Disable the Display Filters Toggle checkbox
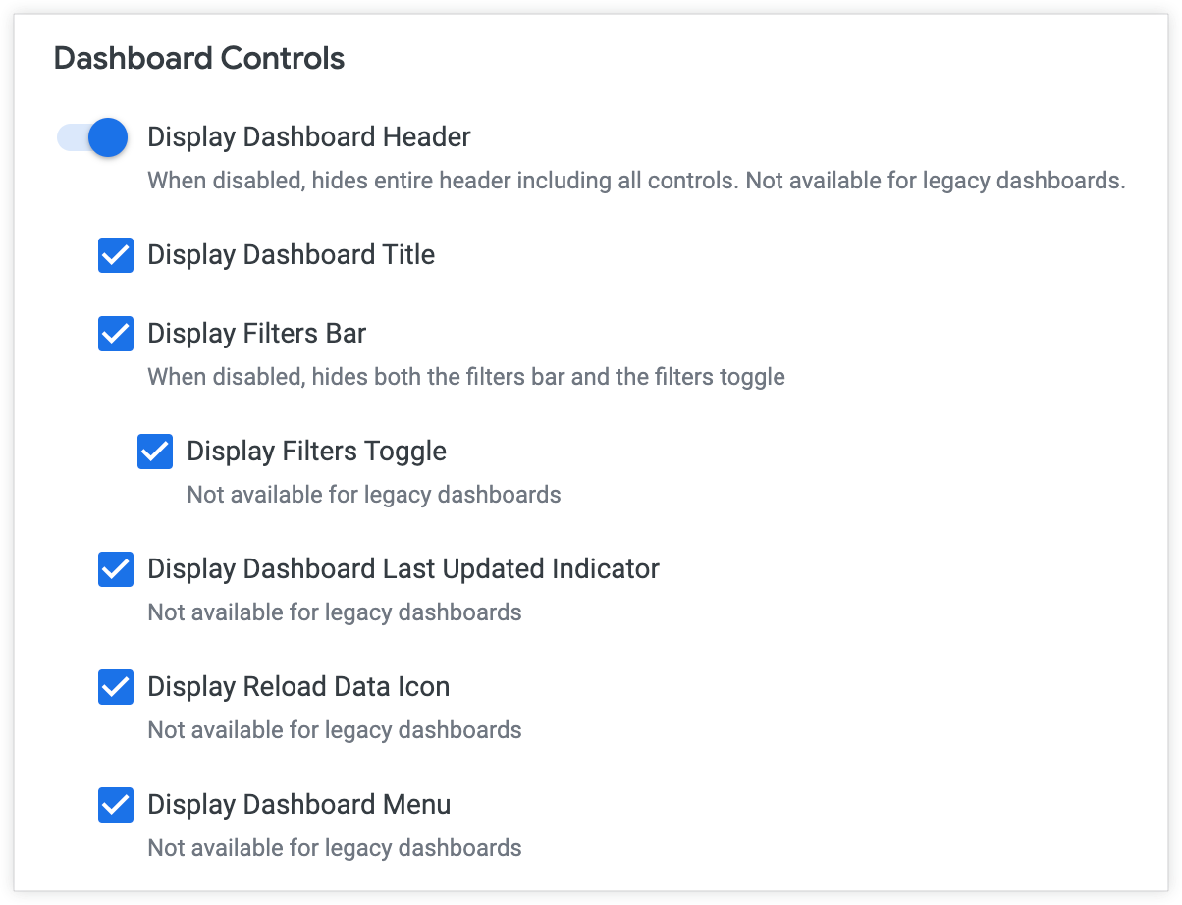Screen dimensions: 1182x905 click(155, 452)
